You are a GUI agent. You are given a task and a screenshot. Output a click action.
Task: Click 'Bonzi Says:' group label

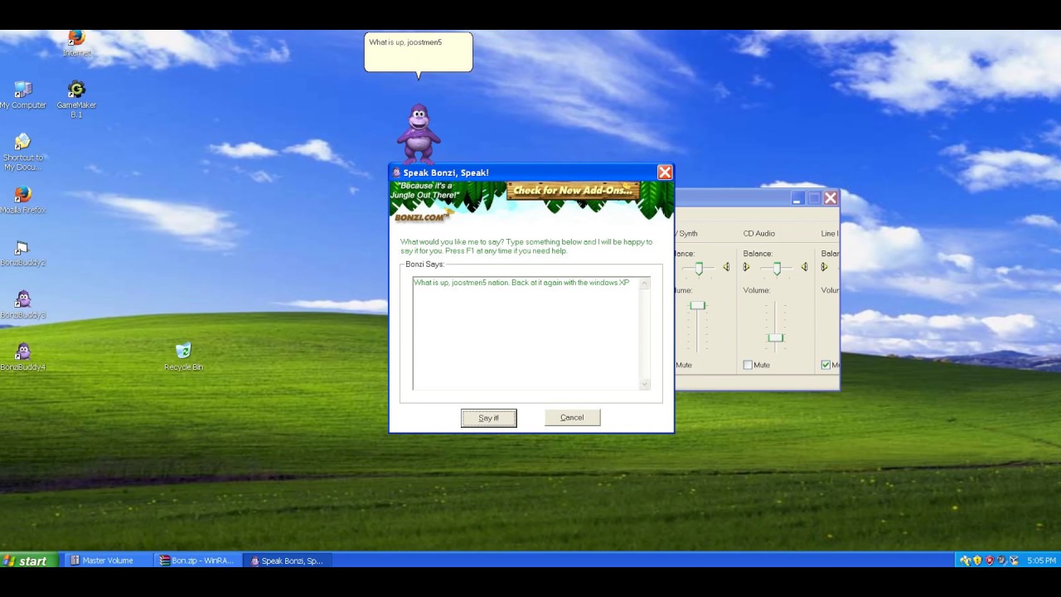(x=424, y=264)
